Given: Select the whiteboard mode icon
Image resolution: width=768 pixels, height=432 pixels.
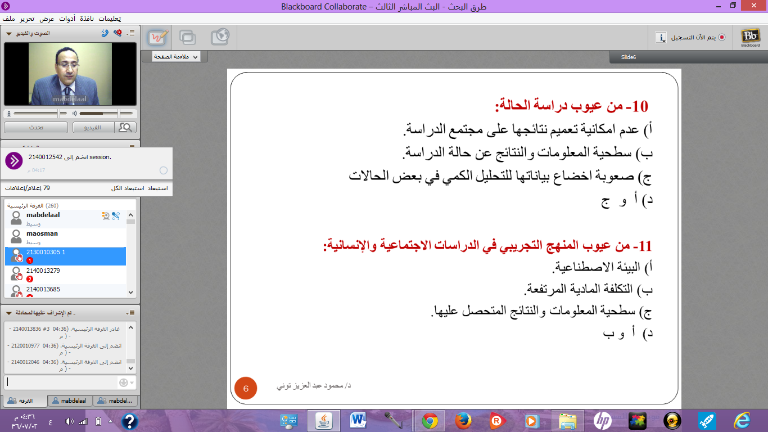Looking at the screenshot, I should 158,38.
